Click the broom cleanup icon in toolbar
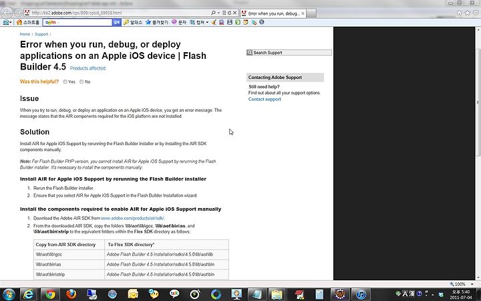Viewport: 481px width, 301px height. 214,23
